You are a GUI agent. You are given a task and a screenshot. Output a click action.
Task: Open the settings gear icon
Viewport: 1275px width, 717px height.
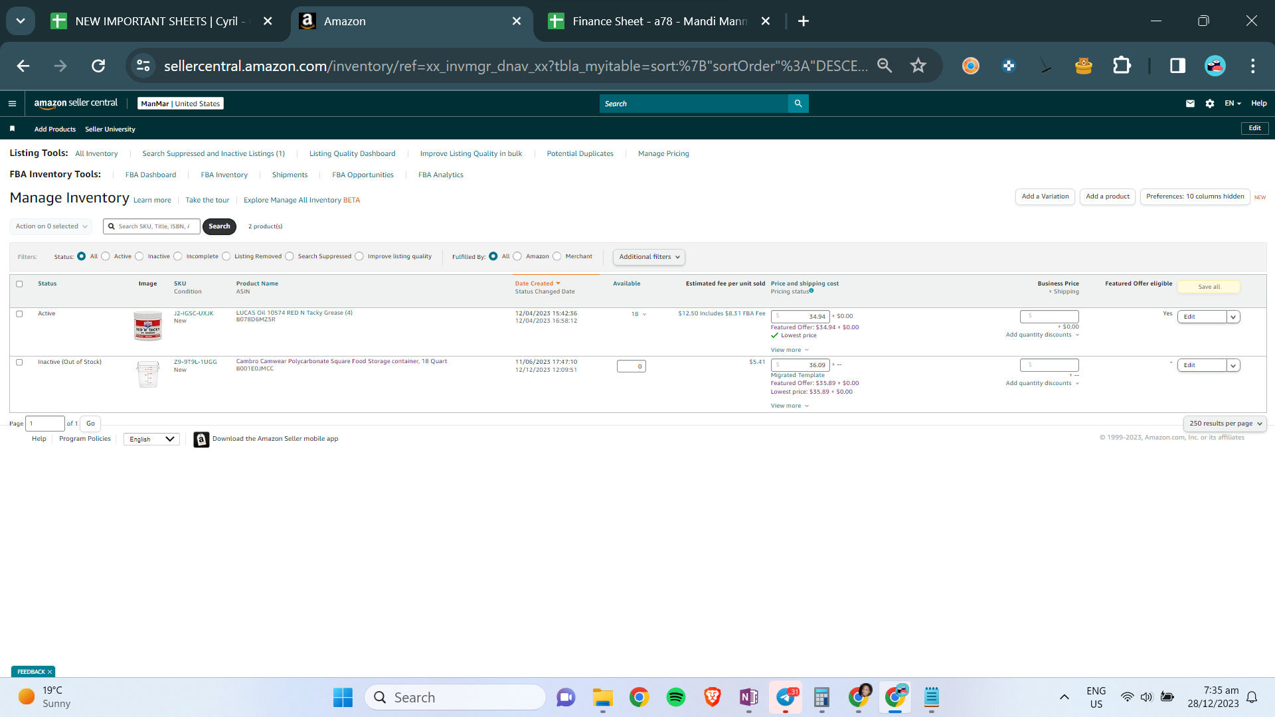[x=1210, y=104]
